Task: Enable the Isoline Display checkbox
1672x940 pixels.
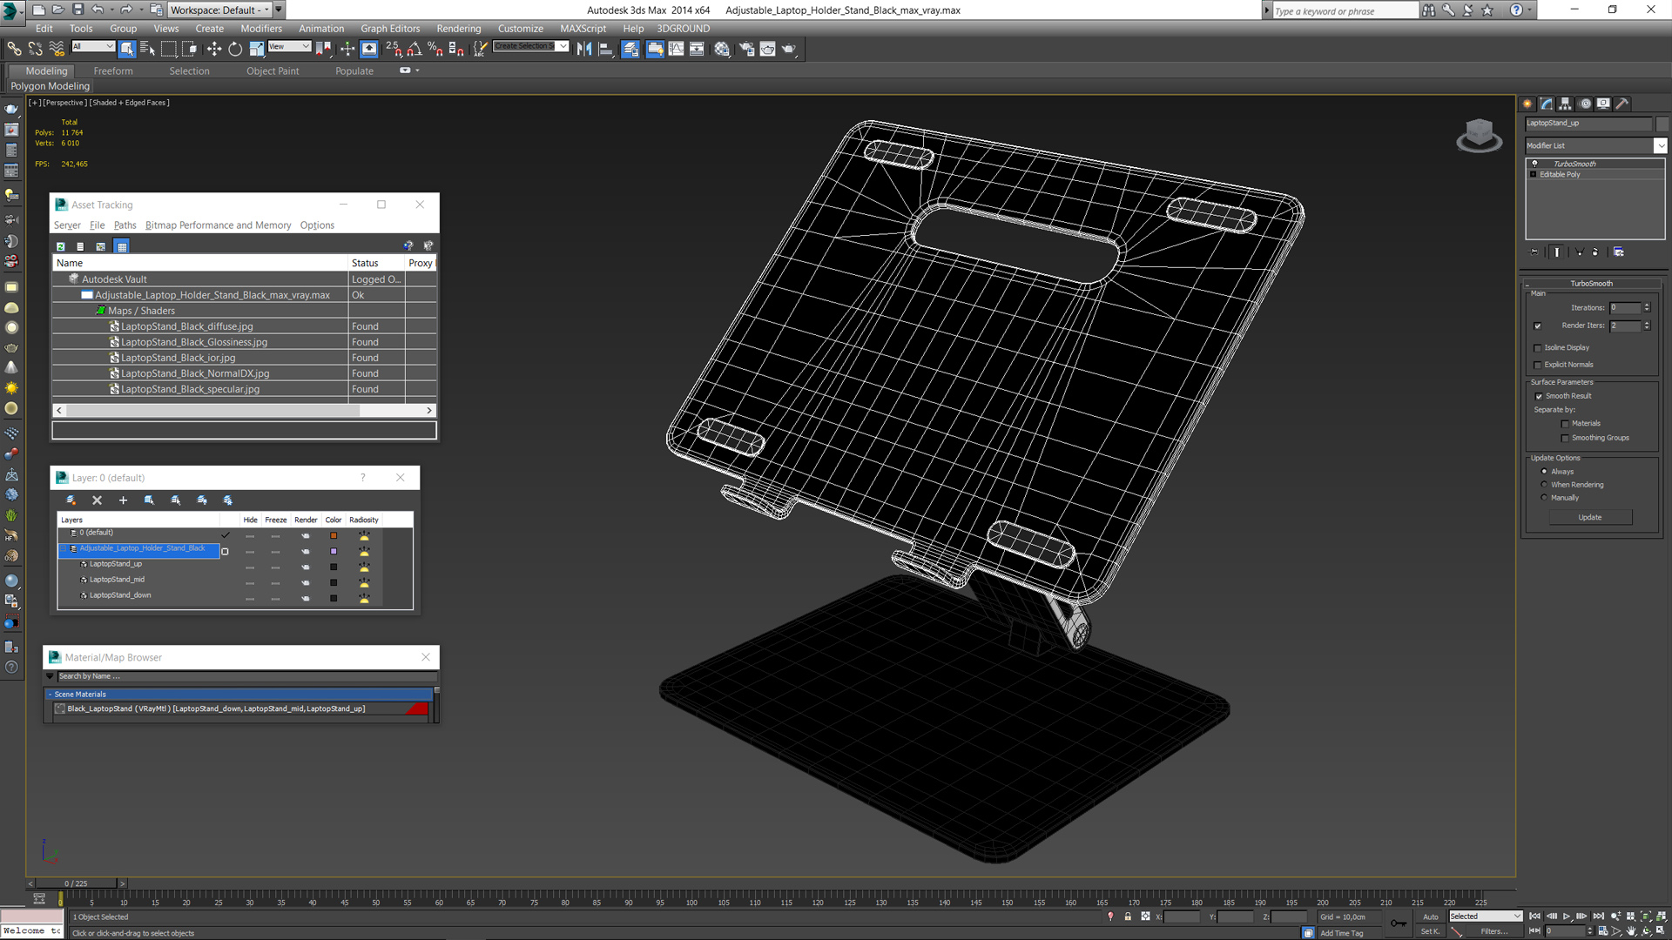Action: click(x=1538, y=348)
